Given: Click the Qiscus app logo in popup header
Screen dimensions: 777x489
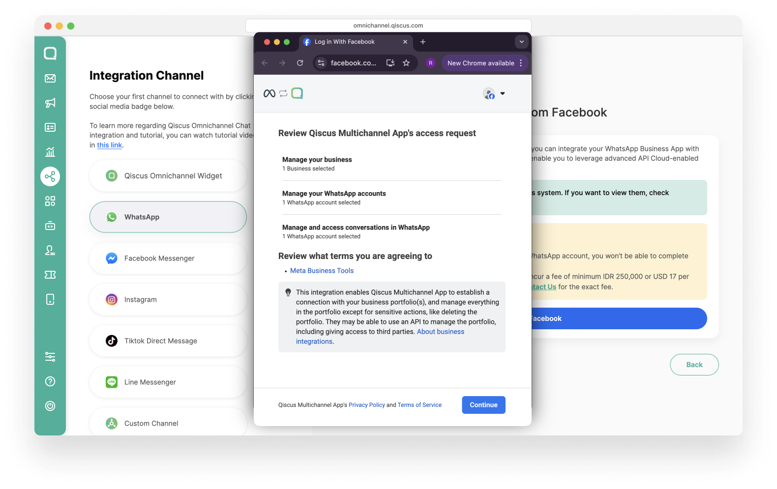Looking at the screenshot, I should click(x=297, y=93).
